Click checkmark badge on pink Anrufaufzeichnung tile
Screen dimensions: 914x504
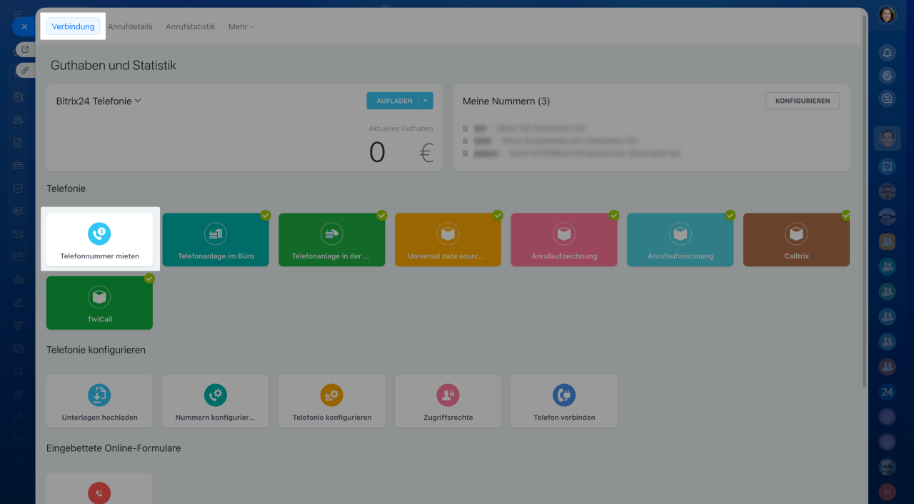tap(613, 215)
